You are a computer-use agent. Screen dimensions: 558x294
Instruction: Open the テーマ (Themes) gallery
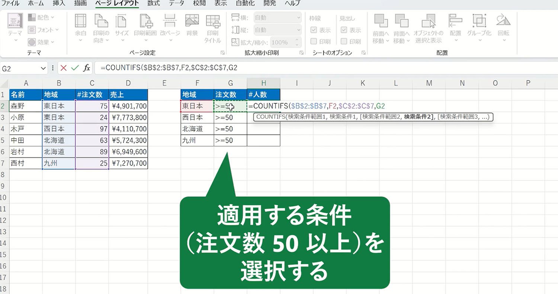15,27
